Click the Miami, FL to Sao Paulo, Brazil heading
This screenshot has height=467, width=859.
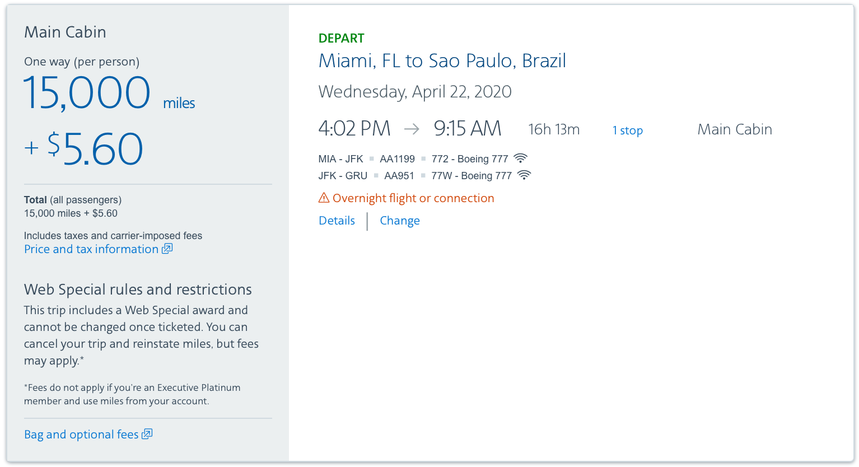click(442, 60)
